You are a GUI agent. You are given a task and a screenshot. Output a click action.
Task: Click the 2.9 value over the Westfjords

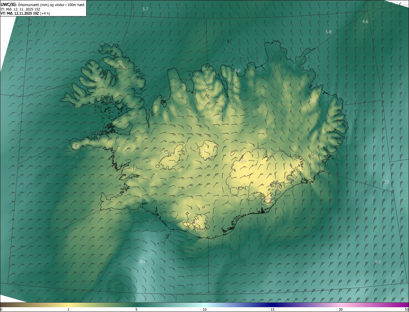(98, 79)
